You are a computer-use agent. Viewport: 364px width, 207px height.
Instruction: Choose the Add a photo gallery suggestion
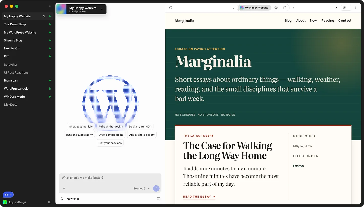click(142, 135)
